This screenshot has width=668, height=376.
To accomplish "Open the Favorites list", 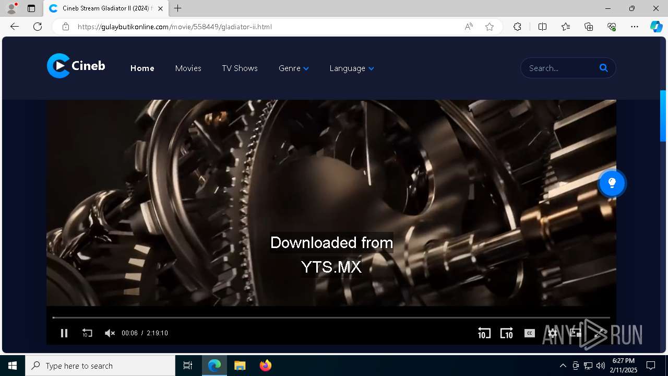I will [x=566, y=27].
